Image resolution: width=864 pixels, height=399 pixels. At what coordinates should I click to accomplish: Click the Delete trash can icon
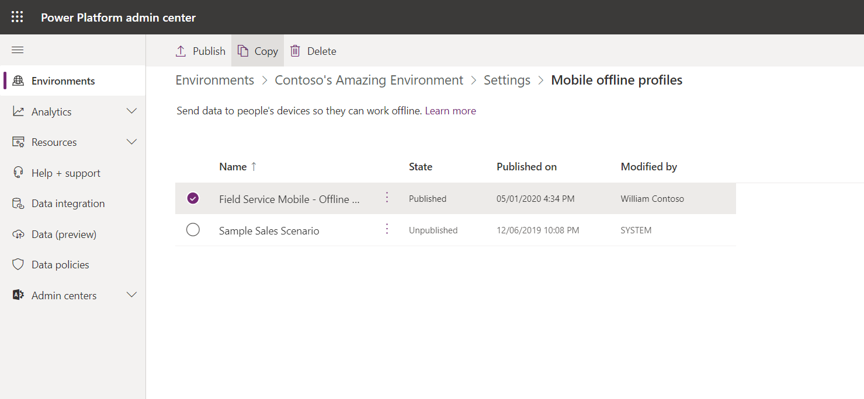pyautogui.click(x=296, y=51)
